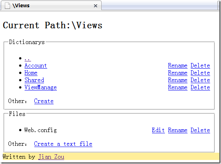The image size is (221, 164).
Task: Rename the Shared folder
Action: click(178, 80)
